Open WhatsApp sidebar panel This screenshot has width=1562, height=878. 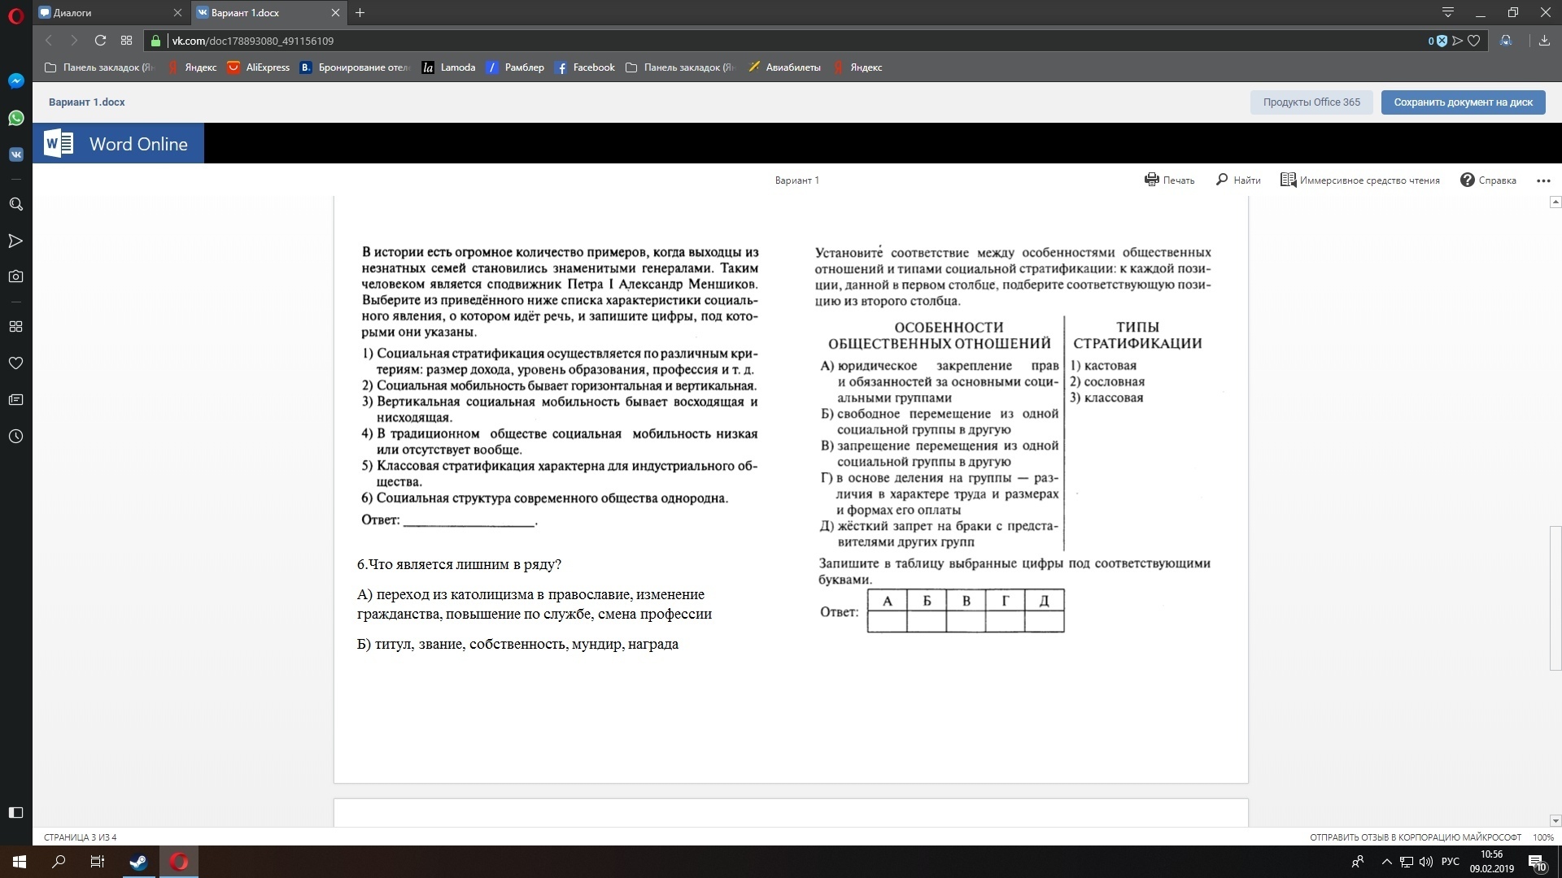click(x=15, y=118)
